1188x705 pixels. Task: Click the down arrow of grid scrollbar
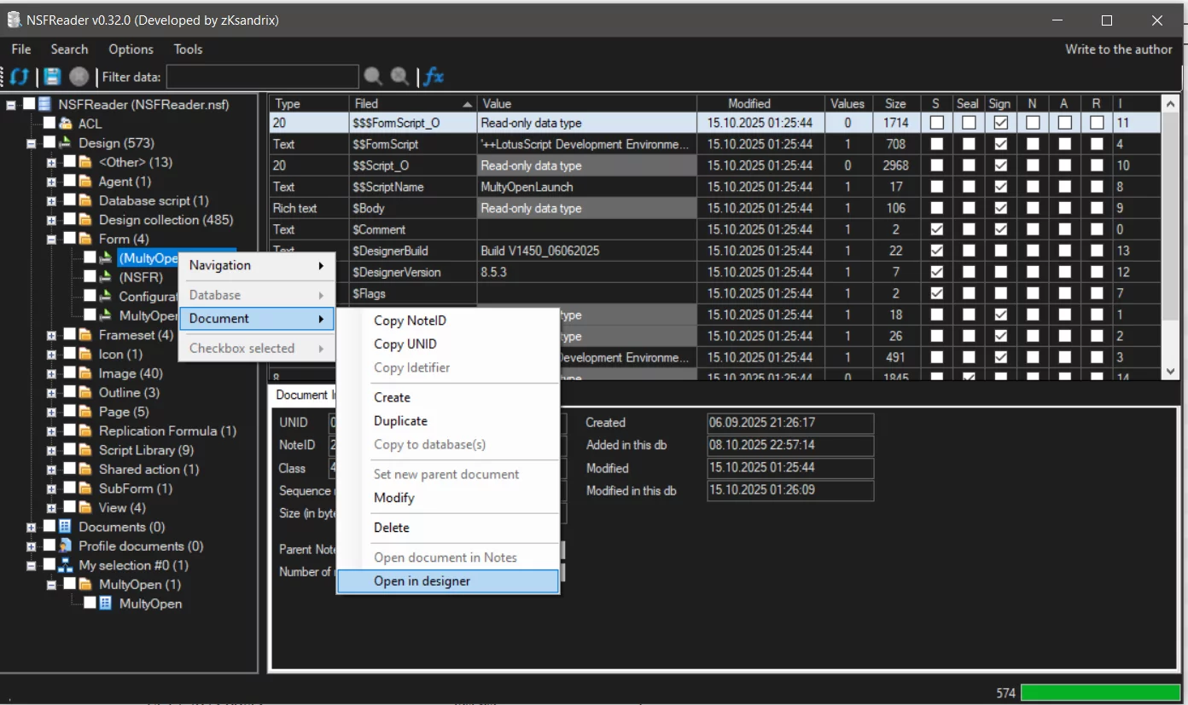(1170, 372)
